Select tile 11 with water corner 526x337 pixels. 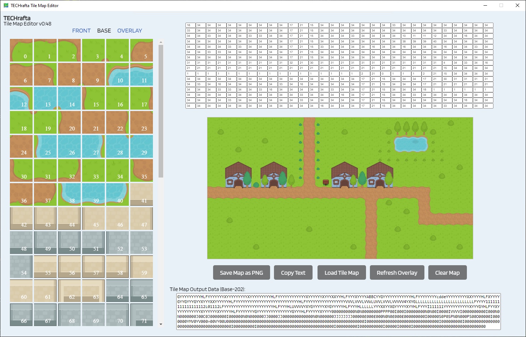(142, 75)
